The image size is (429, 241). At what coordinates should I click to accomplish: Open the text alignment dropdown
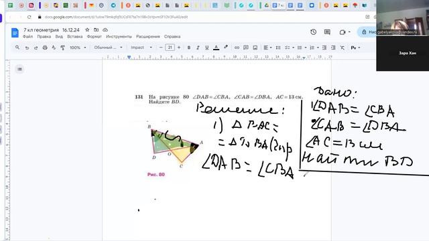coord(267,48)
